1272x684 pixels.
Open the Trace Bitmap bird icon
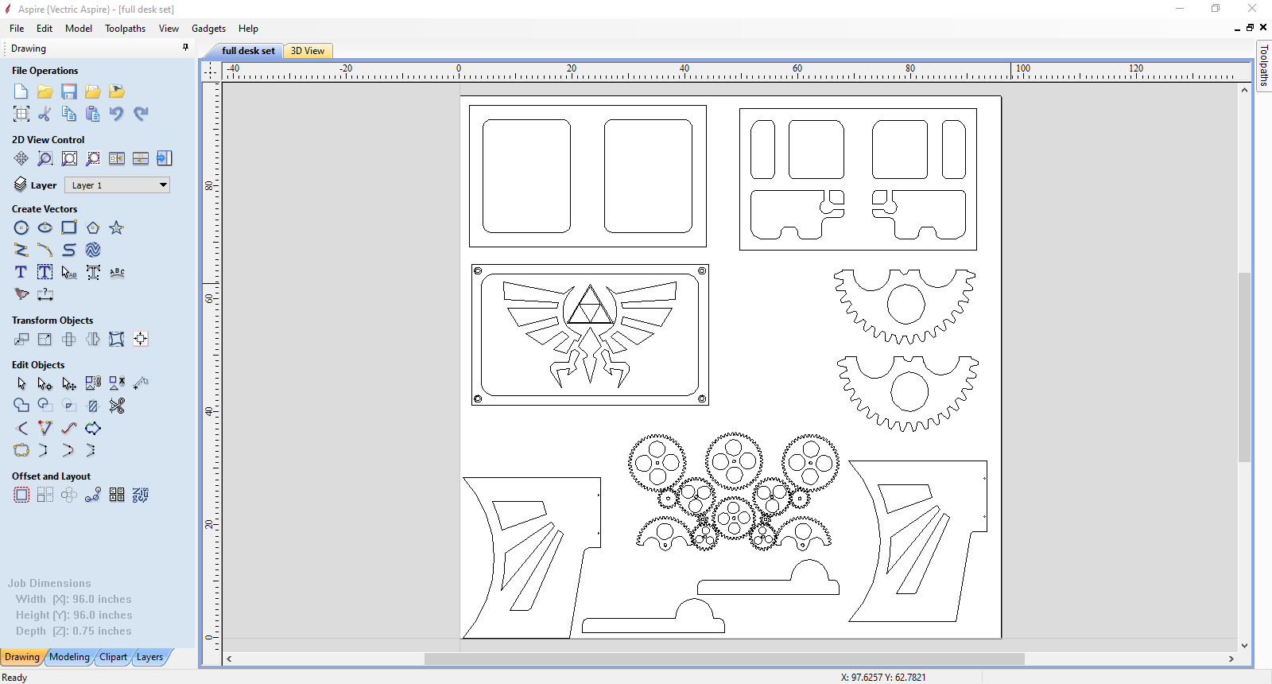point(21,294)
